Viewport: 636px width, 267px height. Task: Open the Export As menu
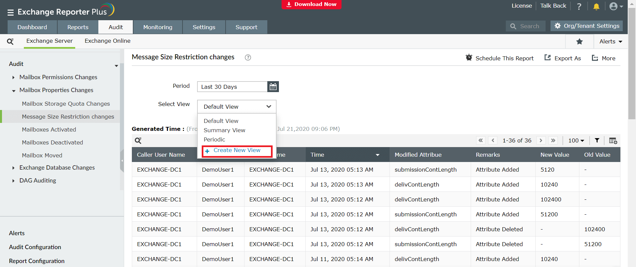click(x=563, y=58)
